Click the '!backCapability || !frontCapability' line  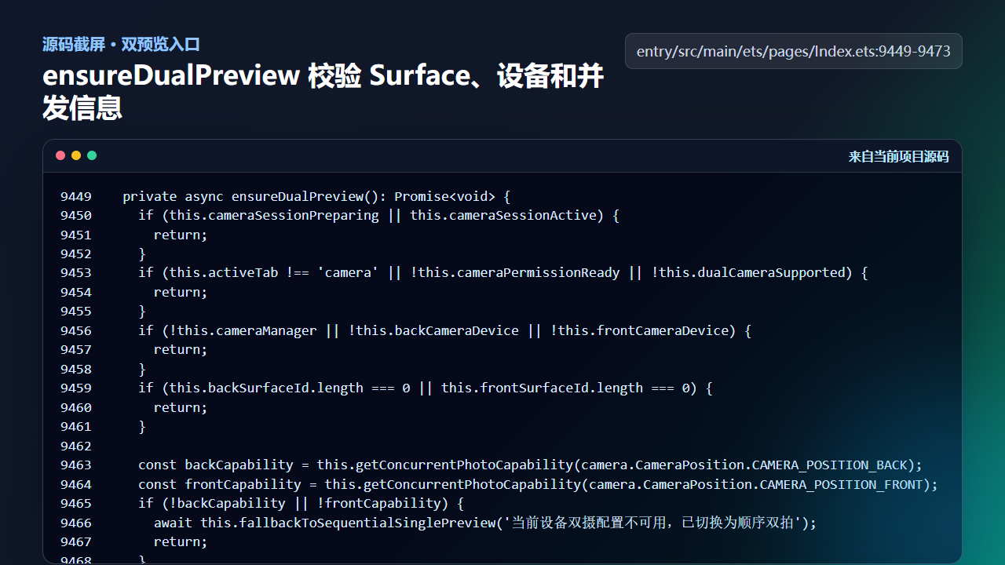coord(301,503)
